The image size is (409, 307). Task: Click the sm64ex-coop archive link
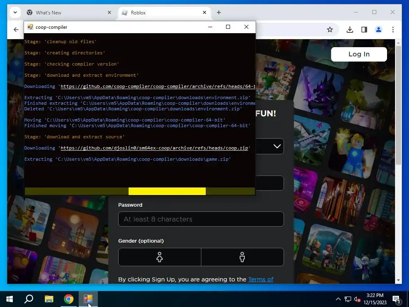tap(154, 148)
